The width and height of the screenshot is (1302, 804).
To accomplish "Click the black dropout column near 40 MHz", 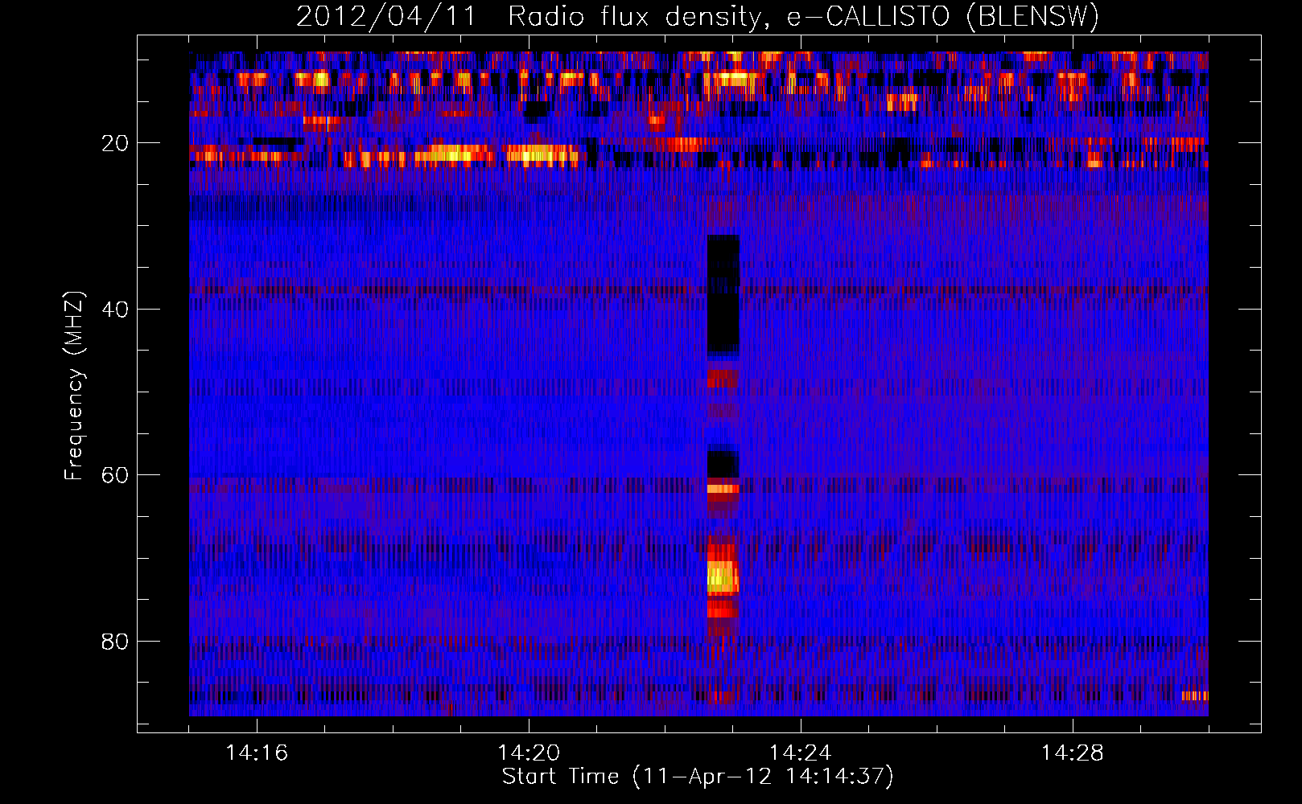I will click(x=723, y=296).
